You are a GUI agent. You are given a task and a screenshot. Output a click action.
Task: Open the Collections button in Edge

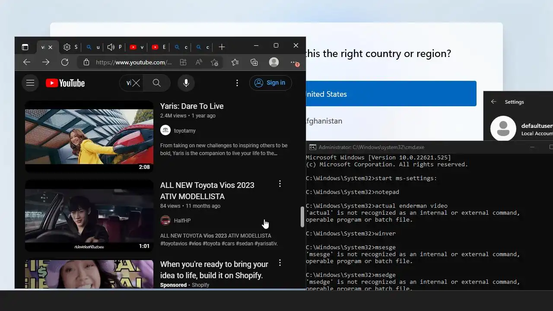(254, 62)
